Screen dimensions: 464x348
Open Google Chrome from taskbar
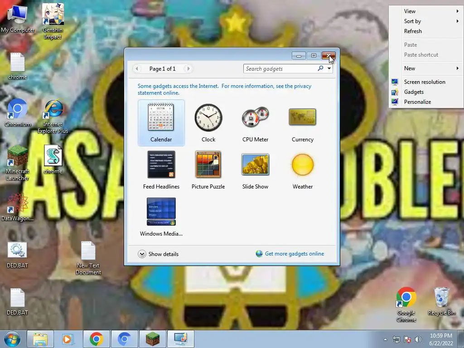96,339
